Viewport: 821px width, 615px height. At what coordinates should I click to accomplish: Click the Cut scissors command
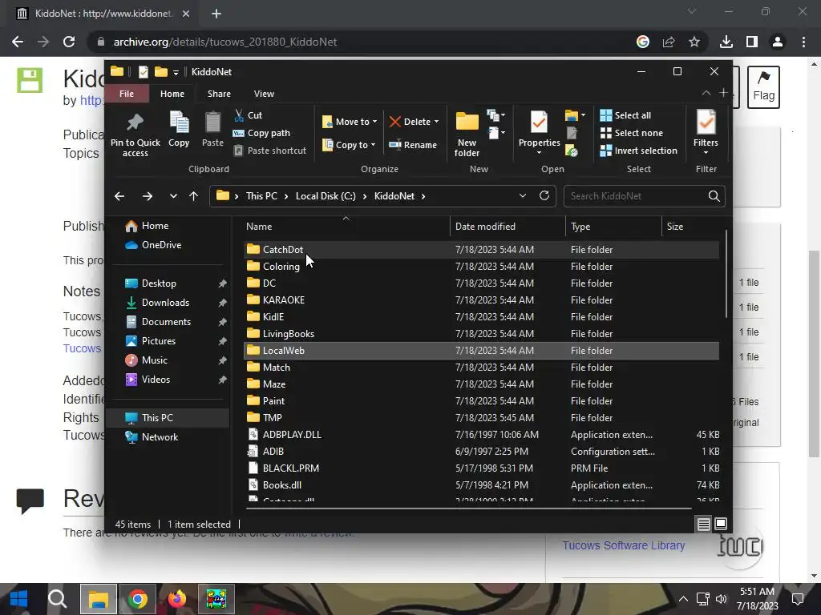(249, 115)
